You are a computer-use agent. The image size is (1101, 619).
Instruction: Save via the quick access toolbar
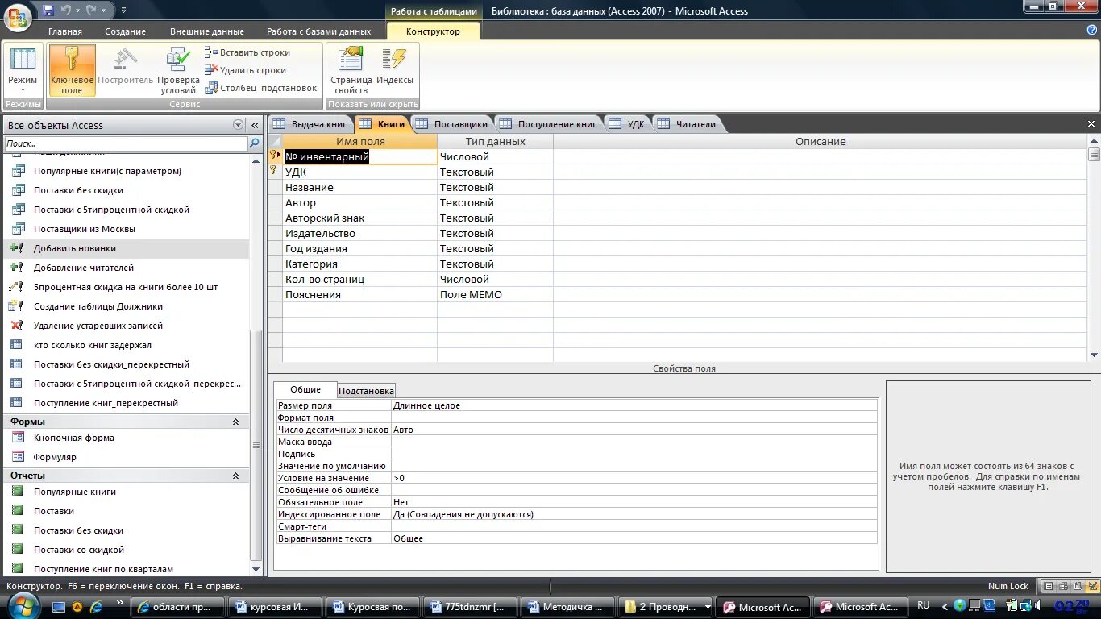[x=48, y=10]
